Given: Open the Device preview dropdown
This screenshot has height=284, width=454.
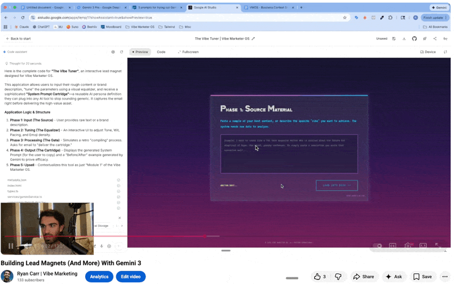Looking at the screenshot, I should click(x=428, y=52).
